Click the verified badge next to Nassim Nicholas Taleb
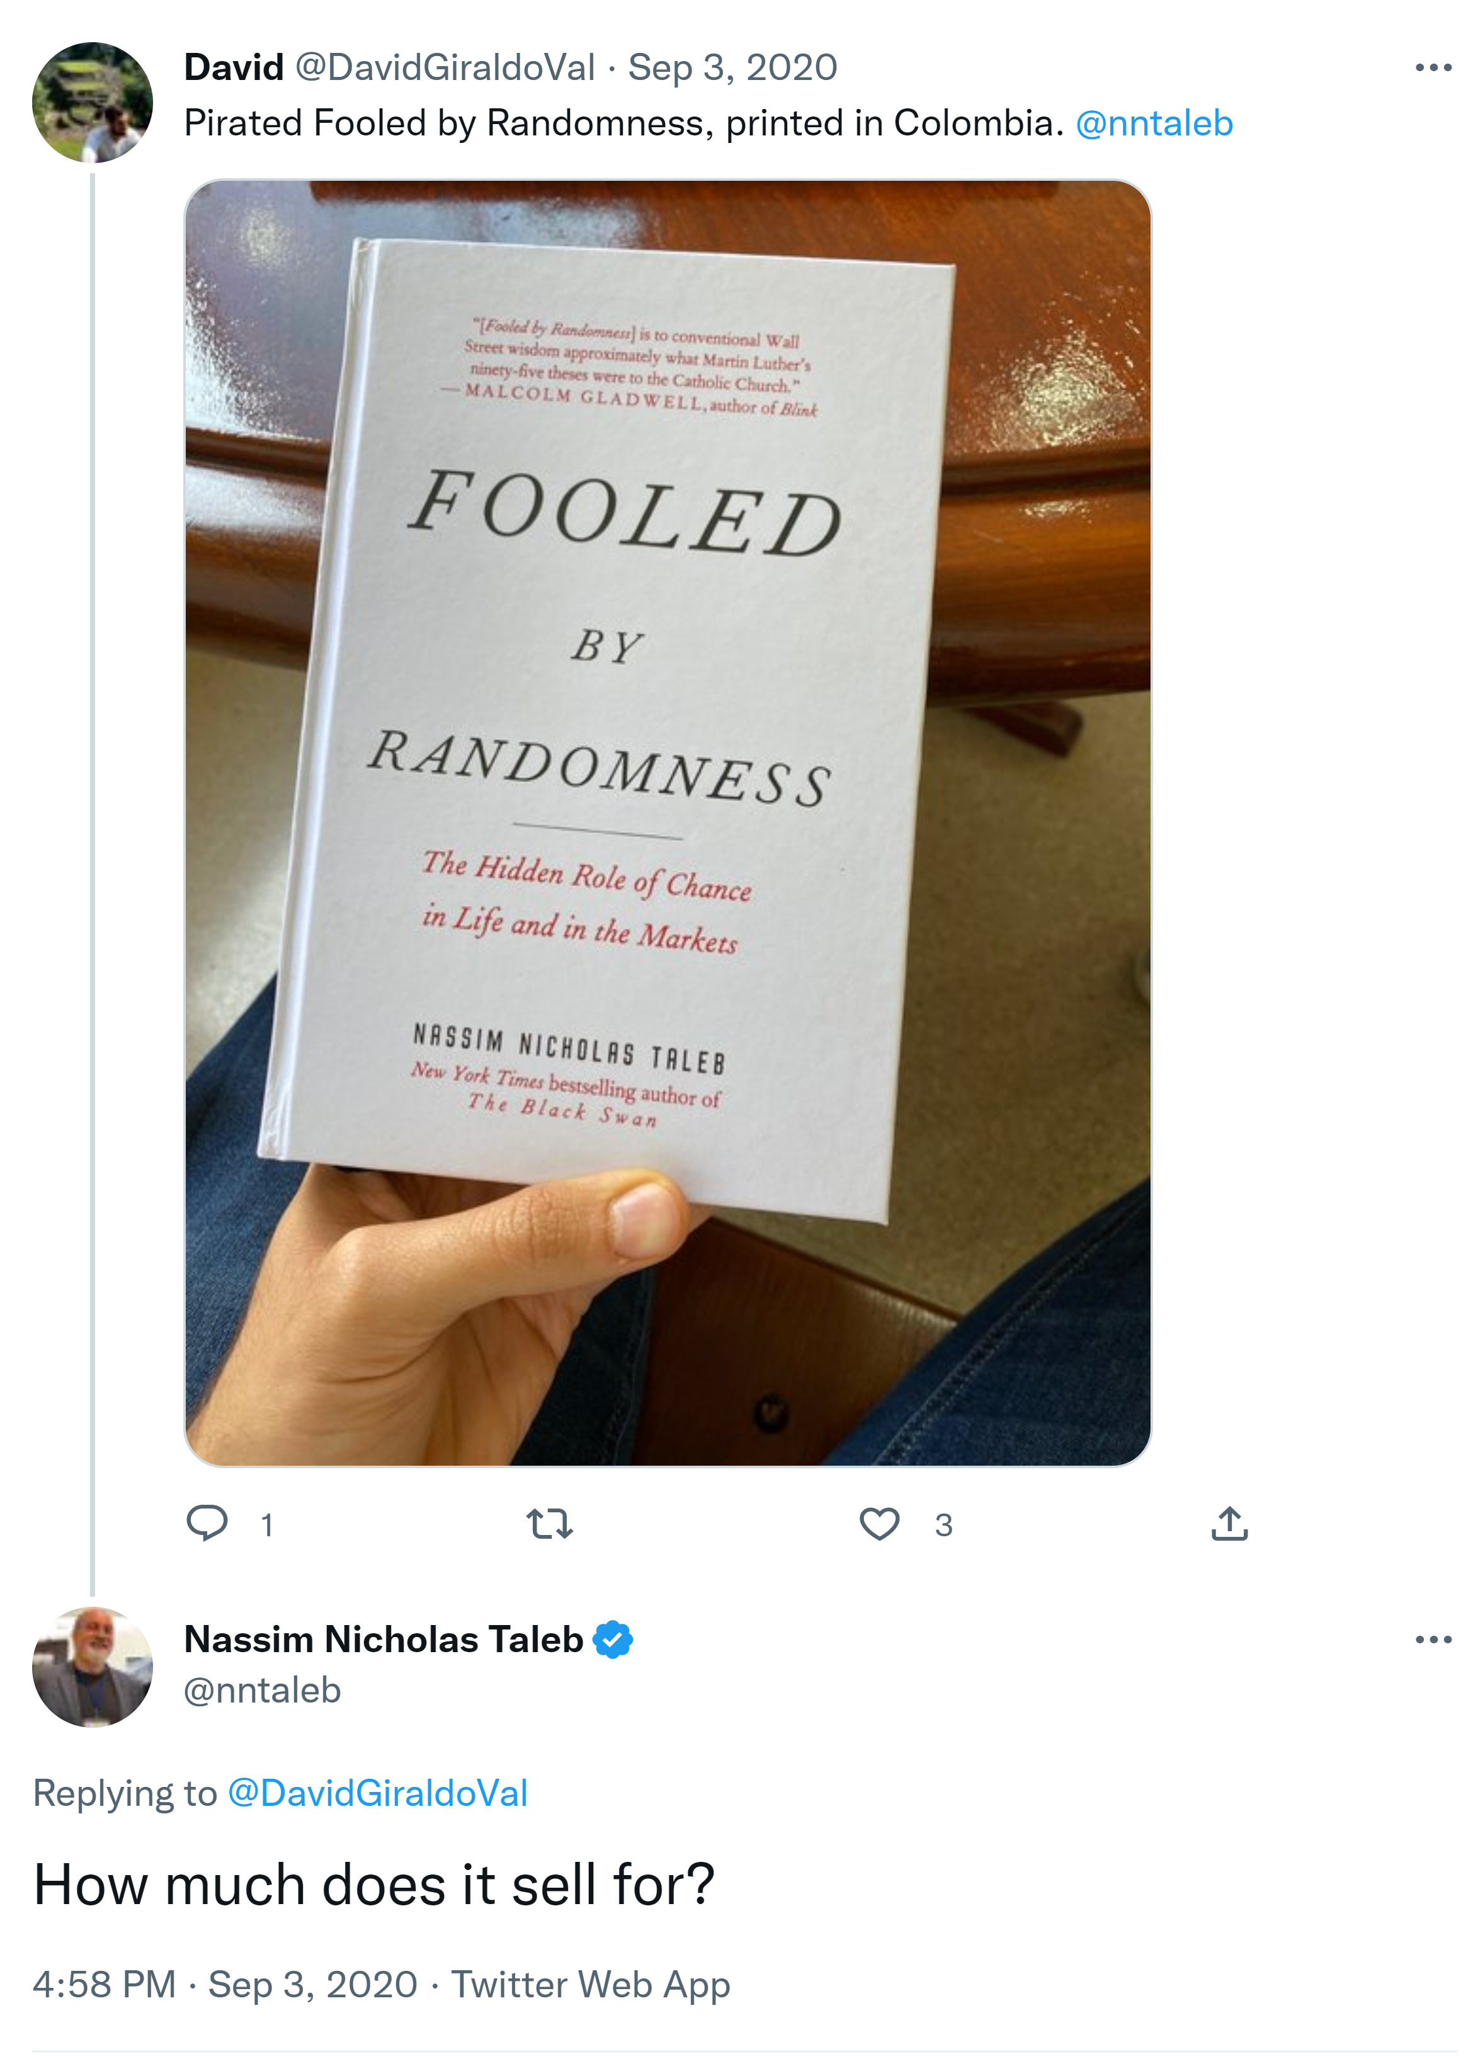The image size is (1478, 2071). pyautogui.click(x=613, y=1640)
